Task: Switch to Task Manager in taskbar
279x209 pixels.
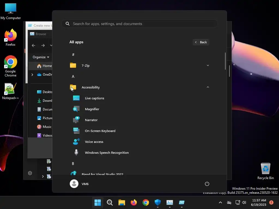Action: pyautogui.click(x=170, y=202)
